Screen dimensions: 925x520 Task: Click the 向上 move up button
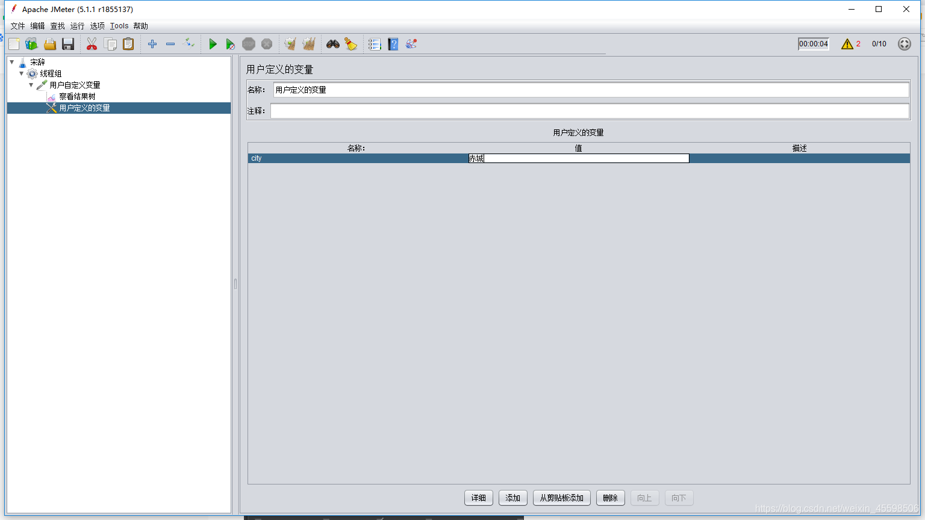coord(645,498)
